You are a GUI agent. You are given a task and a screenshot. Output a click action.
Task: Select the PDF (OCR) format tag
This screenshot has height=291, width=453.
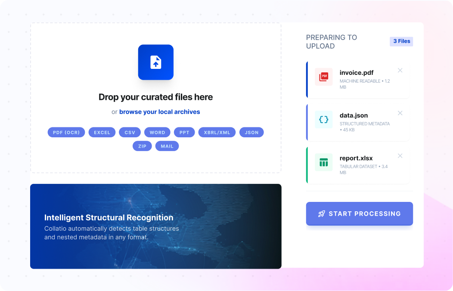click(66, 132)
